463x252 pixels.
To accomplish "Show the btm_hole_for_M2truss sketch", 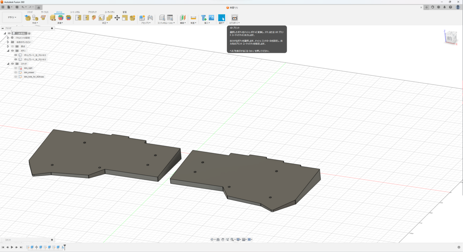I will pyautogui.click(x=16, y=77).
